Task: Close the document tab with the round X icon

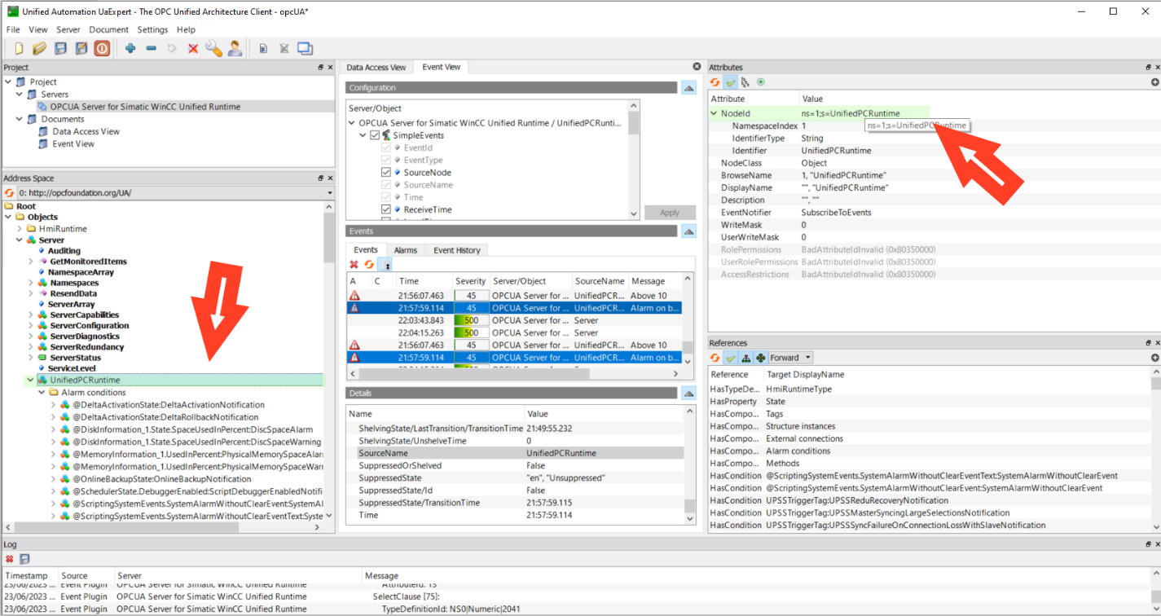Action: pyautogui.click(x=697, y=67)
